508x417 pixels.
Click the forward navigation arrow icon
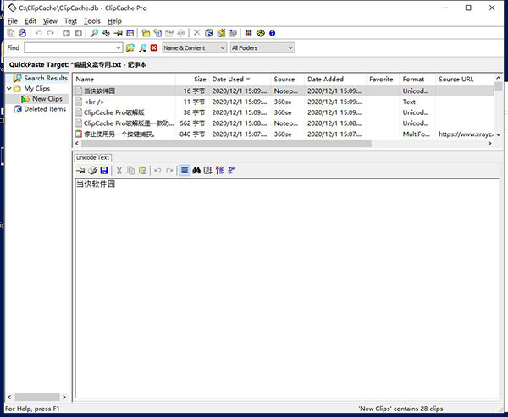[79, 33]
